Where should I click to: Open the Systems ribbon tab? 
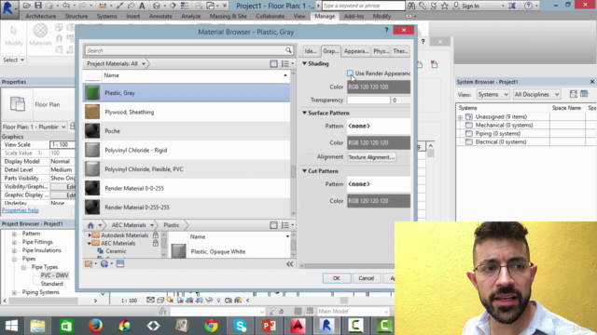(106, 17)
